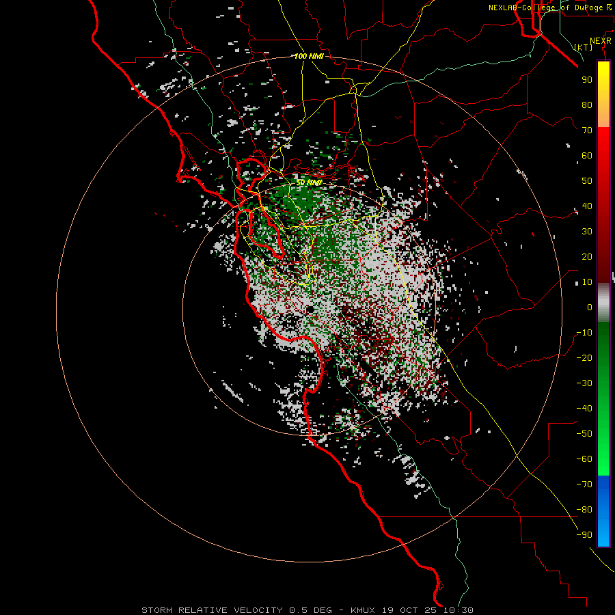Pick the "-40" velocity scale label
615x615 pixels.
584,409
